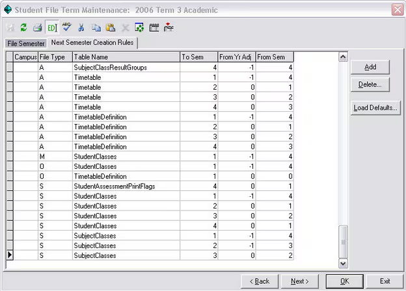406x291 pixels.
Task: Select the SubjectClassResultGroups table name cell
Action: (126, 68)
